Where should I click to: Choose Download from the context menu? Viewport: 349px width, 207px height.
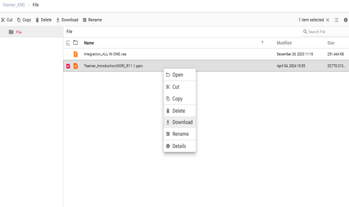[x=182, y=122]
